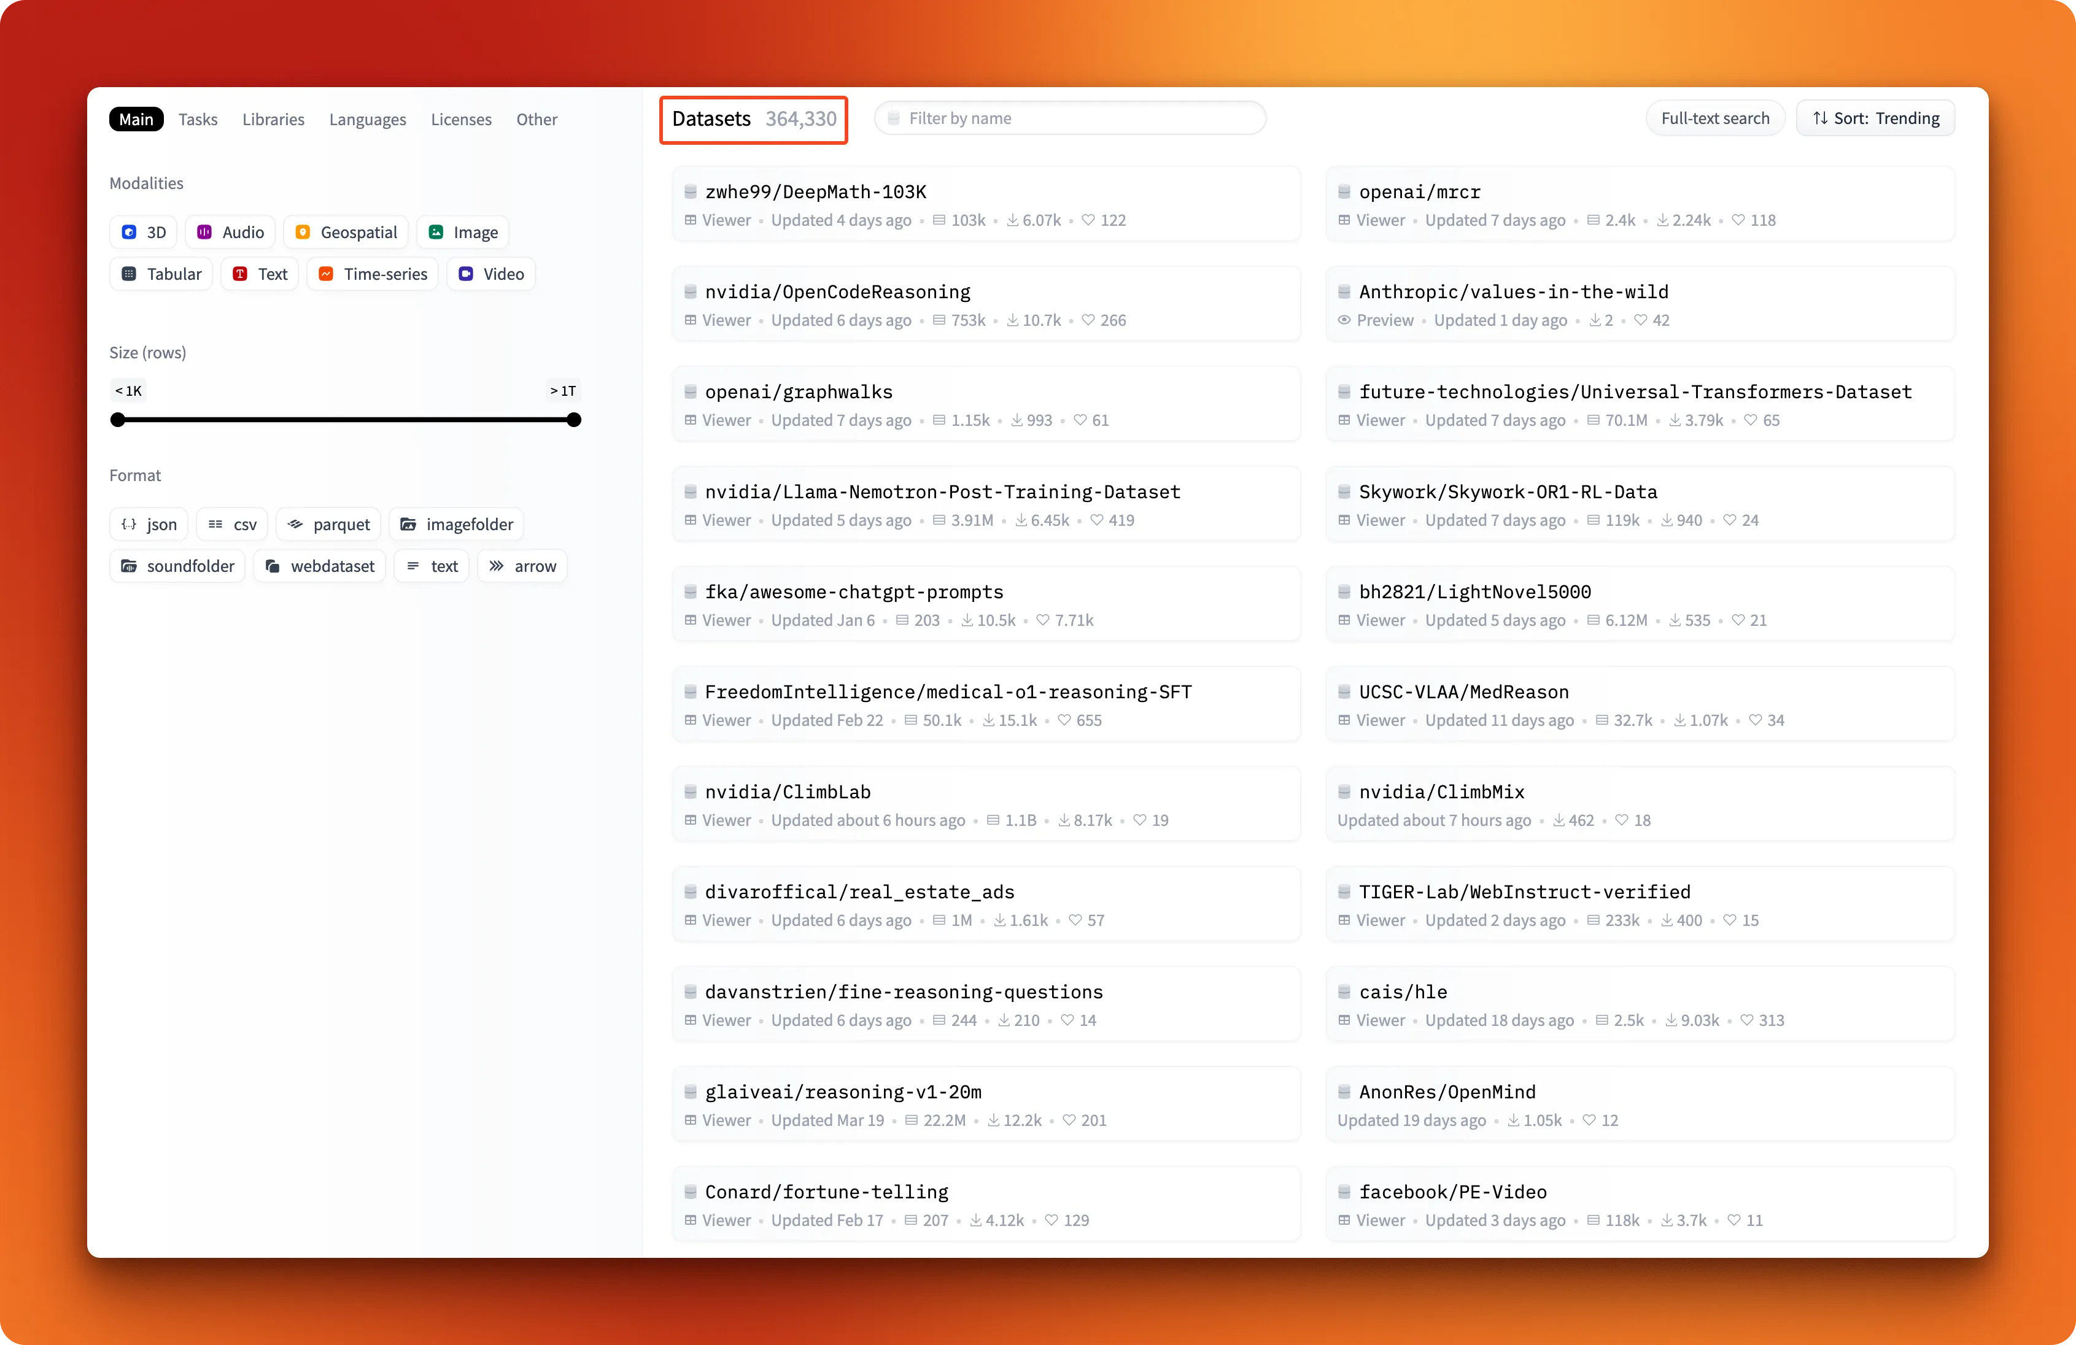
Task: Toggle the webdataset format filter
Action: pyautogui.click(x=319, y=566)
